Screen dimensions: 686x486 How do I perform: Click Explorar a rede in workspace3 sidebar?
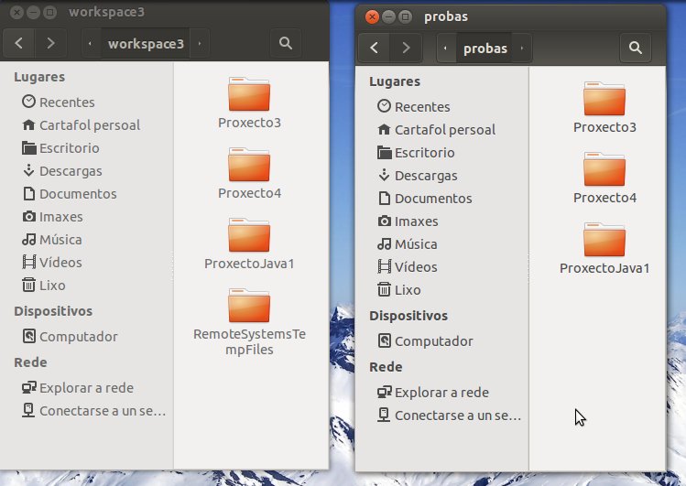[78, 388]
